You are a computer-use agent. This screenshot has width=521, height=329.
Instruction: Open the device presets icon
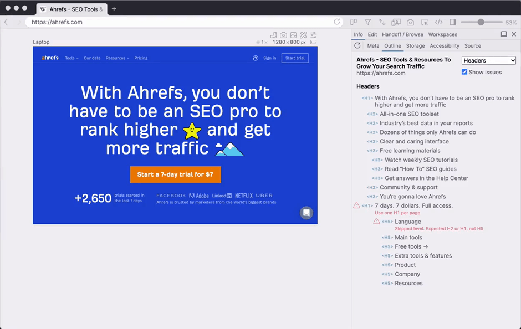point(396,22)
